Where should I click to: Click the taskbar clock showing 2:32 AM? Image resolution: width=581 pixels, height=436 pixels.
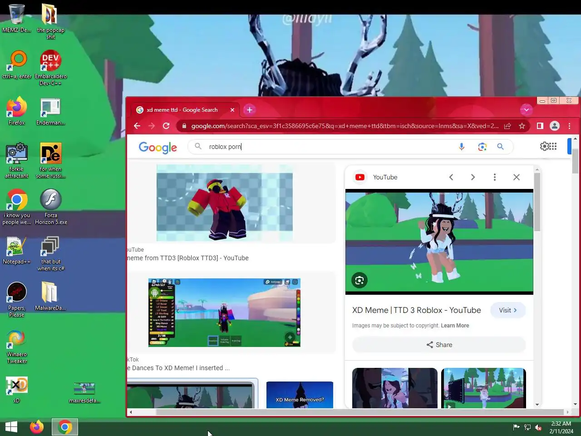click(561, 427)
